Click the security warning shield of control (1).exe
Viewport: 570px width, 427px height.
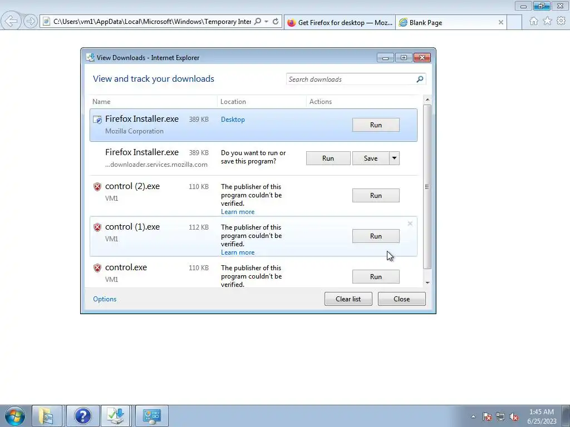(97, 227)
